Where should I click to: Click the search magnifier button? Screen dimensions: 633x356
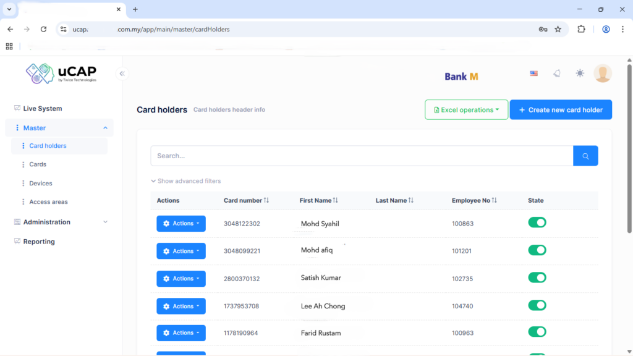pyautogui.click(x=585, y=156)
